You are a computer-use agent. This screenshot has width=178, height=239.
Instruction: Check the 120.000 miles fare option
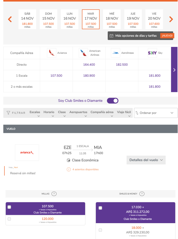coord(9,219)
